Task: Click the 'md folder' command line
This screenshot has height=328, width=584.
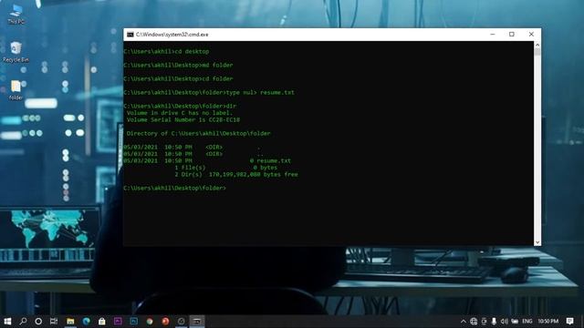Action: pyautogui.click(x=178, y=65)
